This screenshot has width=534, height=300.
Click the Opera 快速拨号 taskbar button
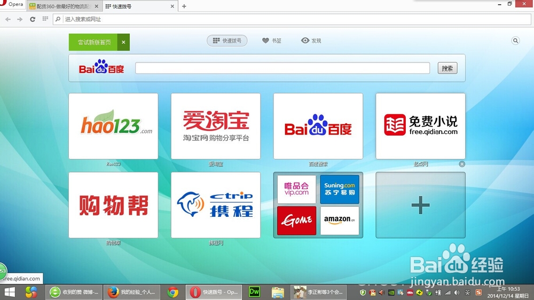pyautogui.click(x=214, y=292)
